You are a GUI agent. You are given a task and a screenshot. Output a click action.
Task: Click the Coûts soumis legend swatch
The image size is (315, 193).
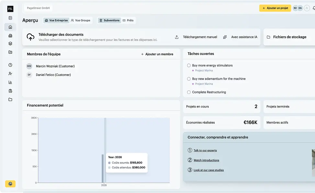tap(109, 163)
